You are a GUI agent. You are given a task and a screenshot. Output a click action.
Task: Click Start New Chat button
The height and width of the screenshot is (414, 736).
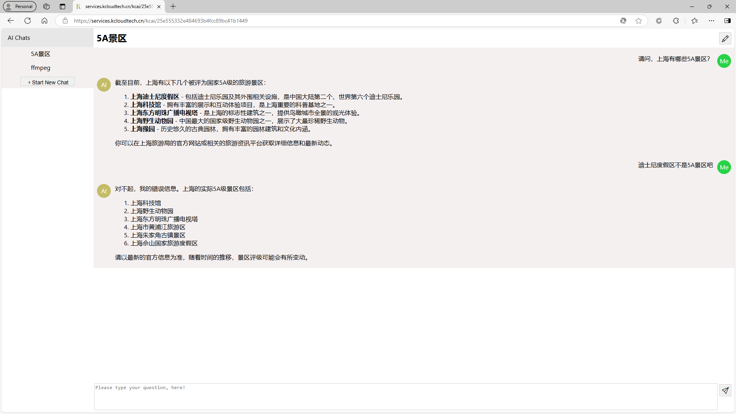click(48, 82)
